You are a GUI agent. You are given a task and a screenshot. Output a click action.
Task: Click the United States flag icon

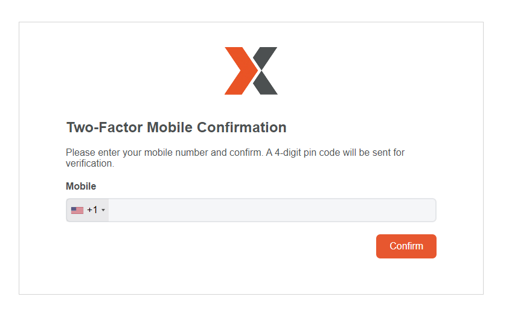77,210
